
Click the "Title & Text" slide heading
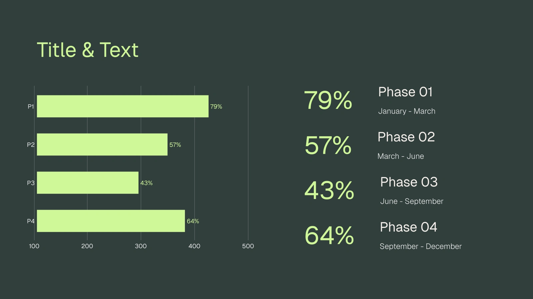87,50
